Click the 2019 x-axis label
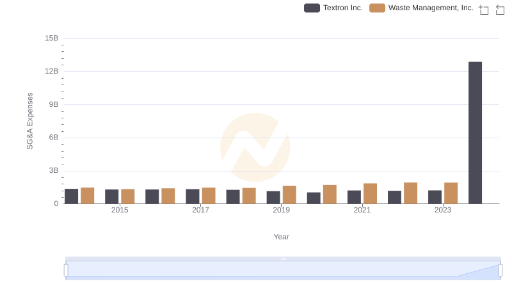This screenshot has width=512, height=295. [x=281, y=210]
